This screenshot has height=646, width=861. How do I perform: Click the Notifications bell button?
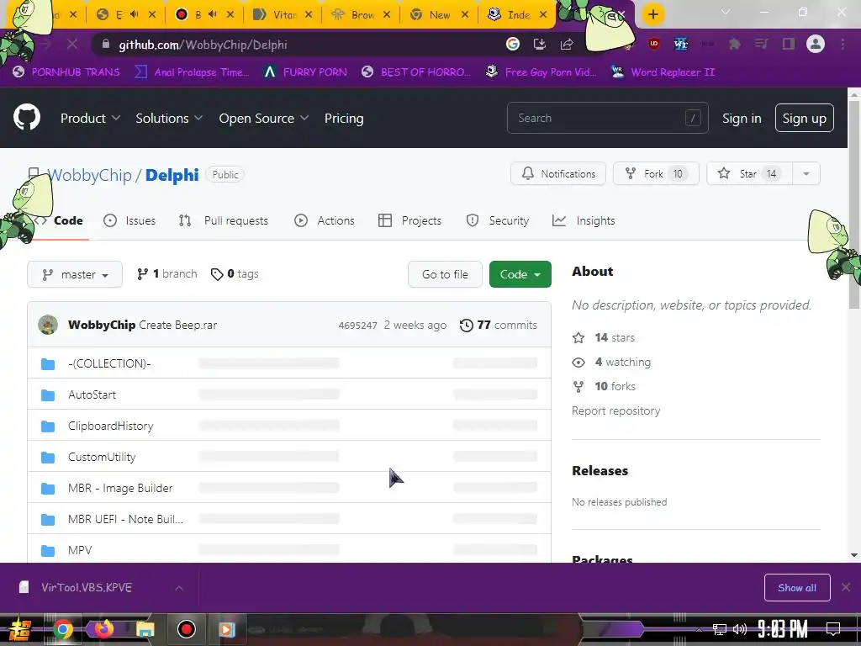558,173
